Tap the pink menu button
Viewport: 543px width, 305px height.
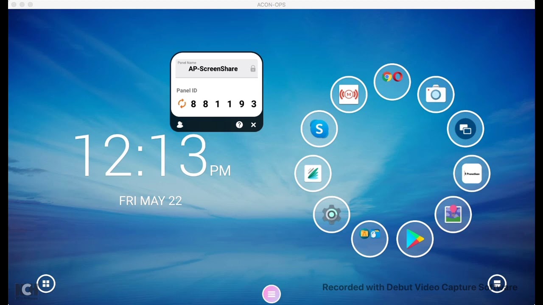(x=271, y=294)
